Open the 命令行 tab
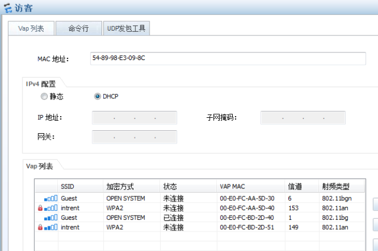 pyautogui.click(x=79, y=28)
